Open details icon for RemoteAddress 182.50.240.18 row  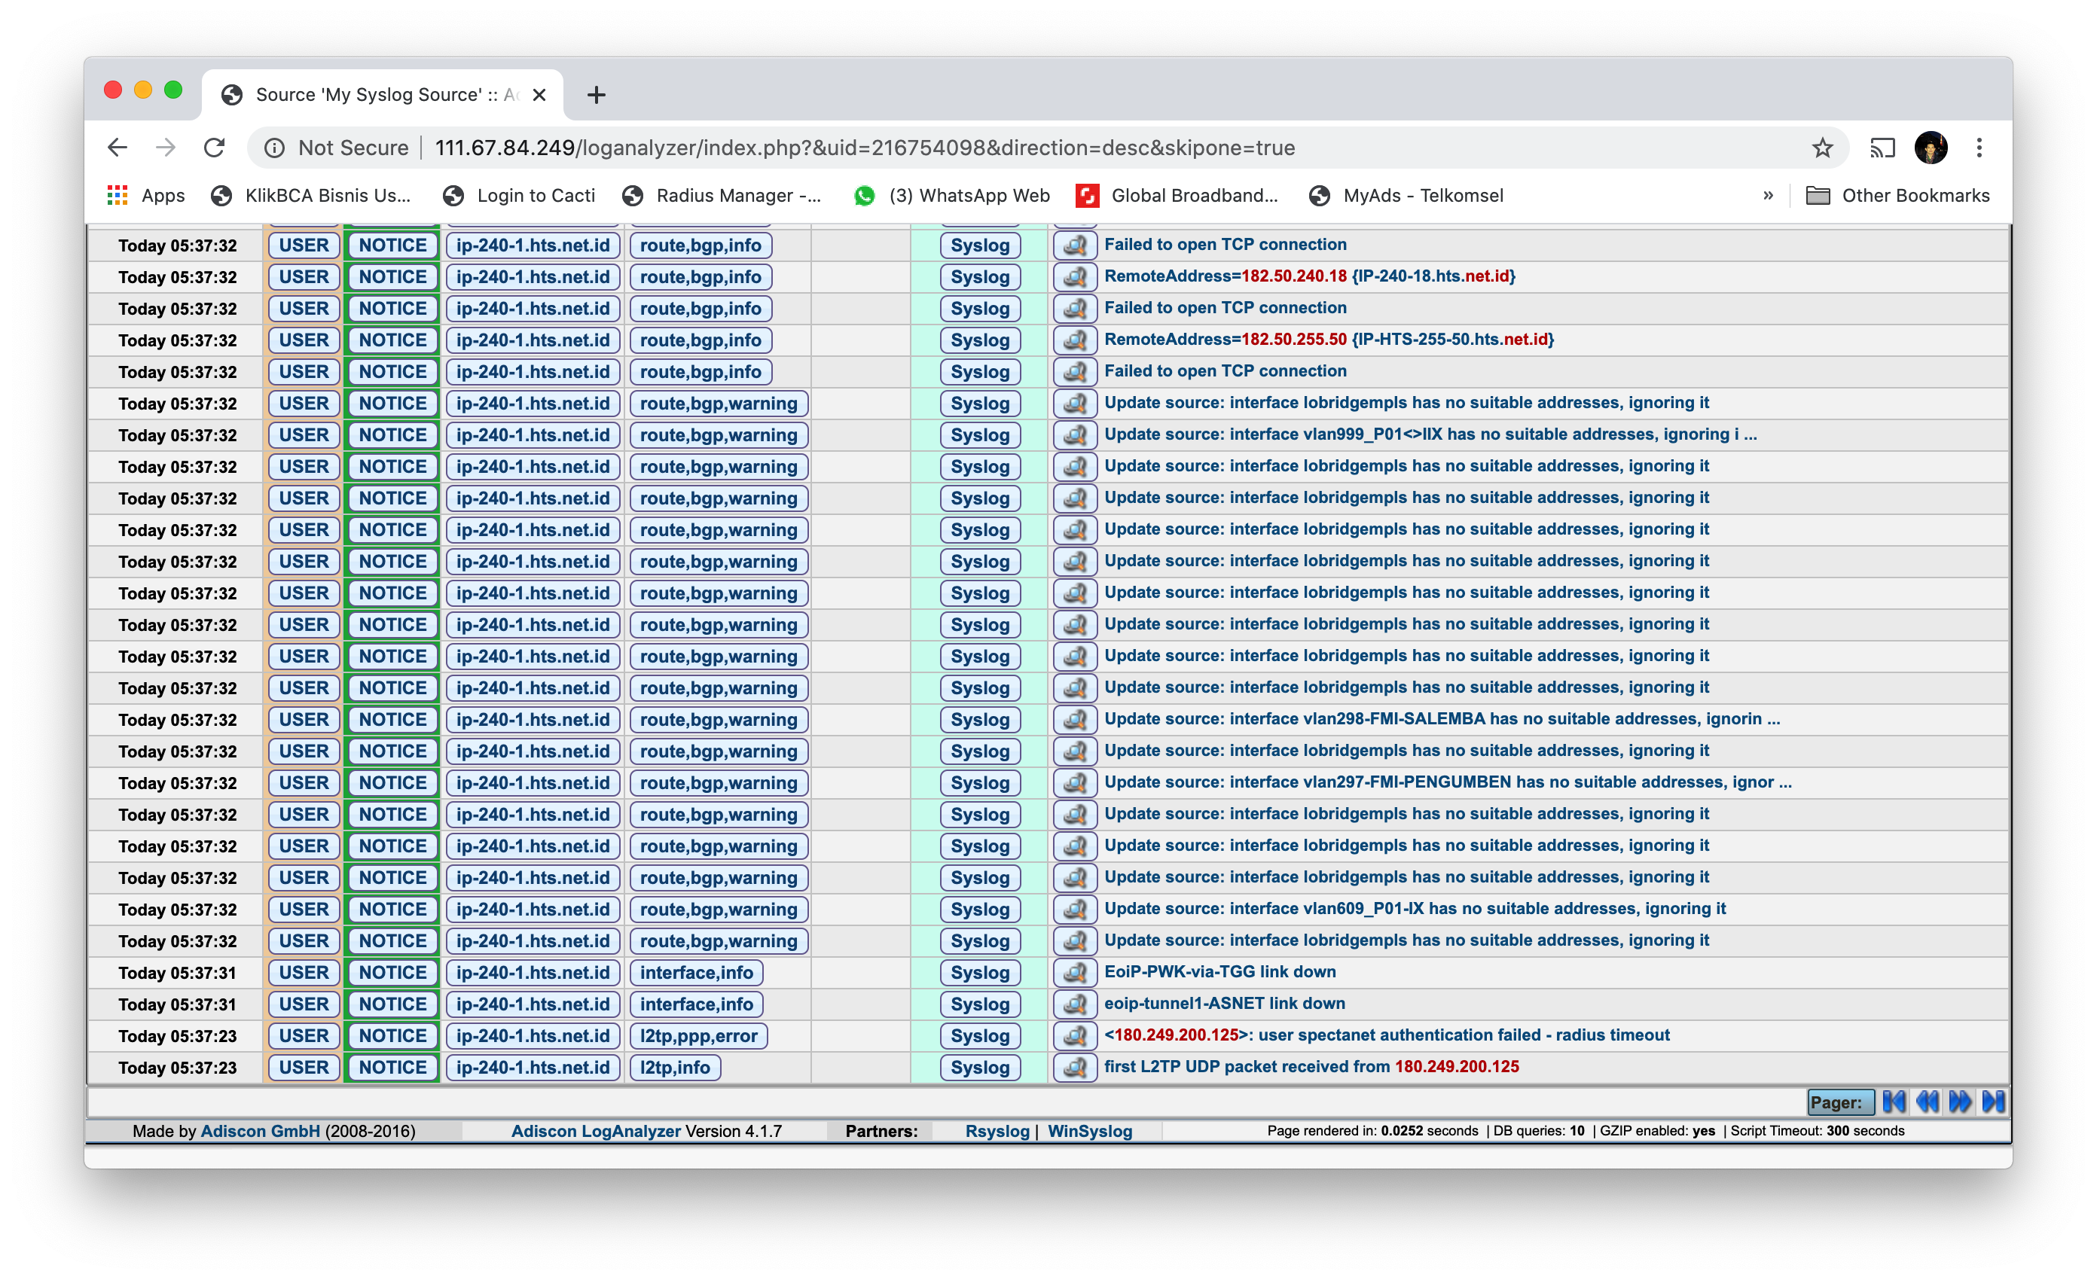(x=1075, y=277)
